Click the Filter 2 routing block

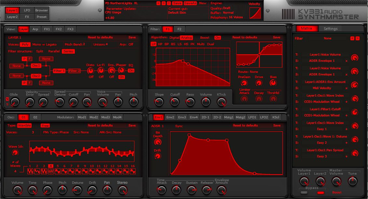(75, 71)
